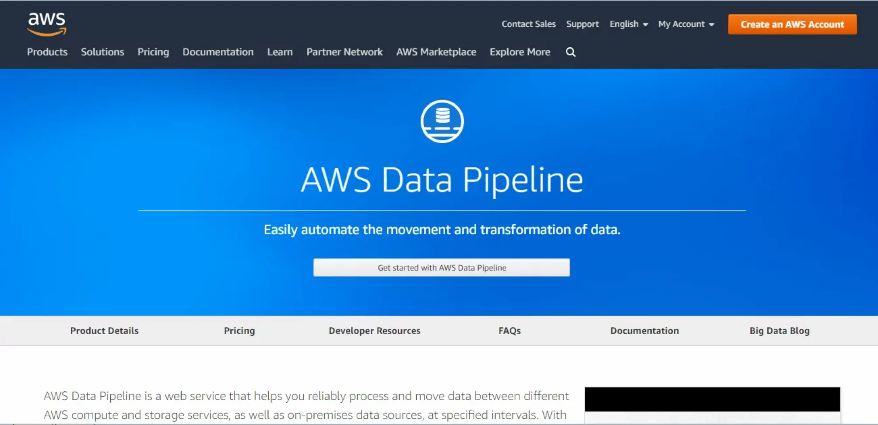The height and width of the screenshot is (425, 878).
Task: Open the search icon
Action: pos(570,52)
